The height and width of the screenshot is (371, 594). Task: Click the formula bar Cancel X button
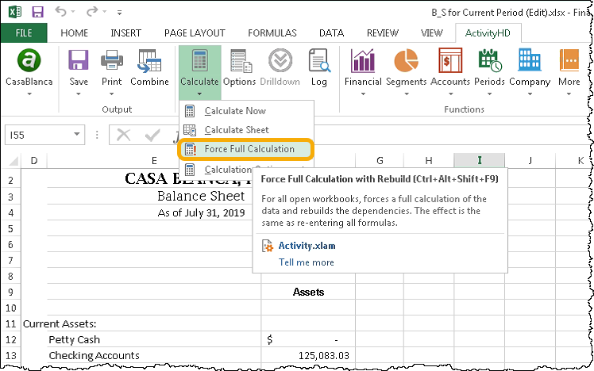[x=124, y=135]
